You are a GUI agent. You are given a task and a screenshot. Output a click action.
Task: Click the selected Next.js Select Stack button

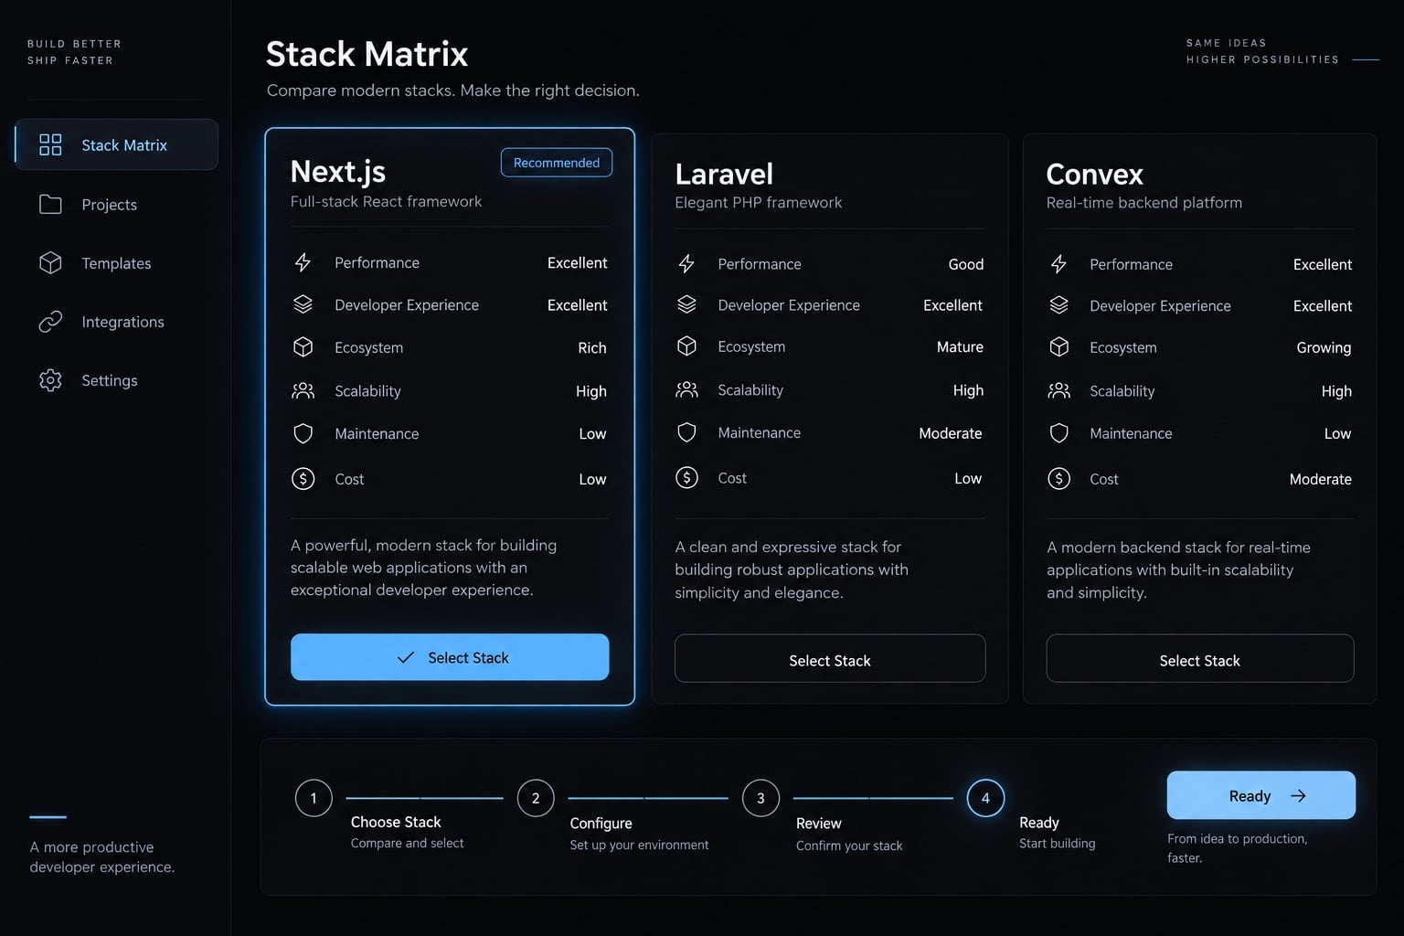pyautogui.click(x=450, y=657)
